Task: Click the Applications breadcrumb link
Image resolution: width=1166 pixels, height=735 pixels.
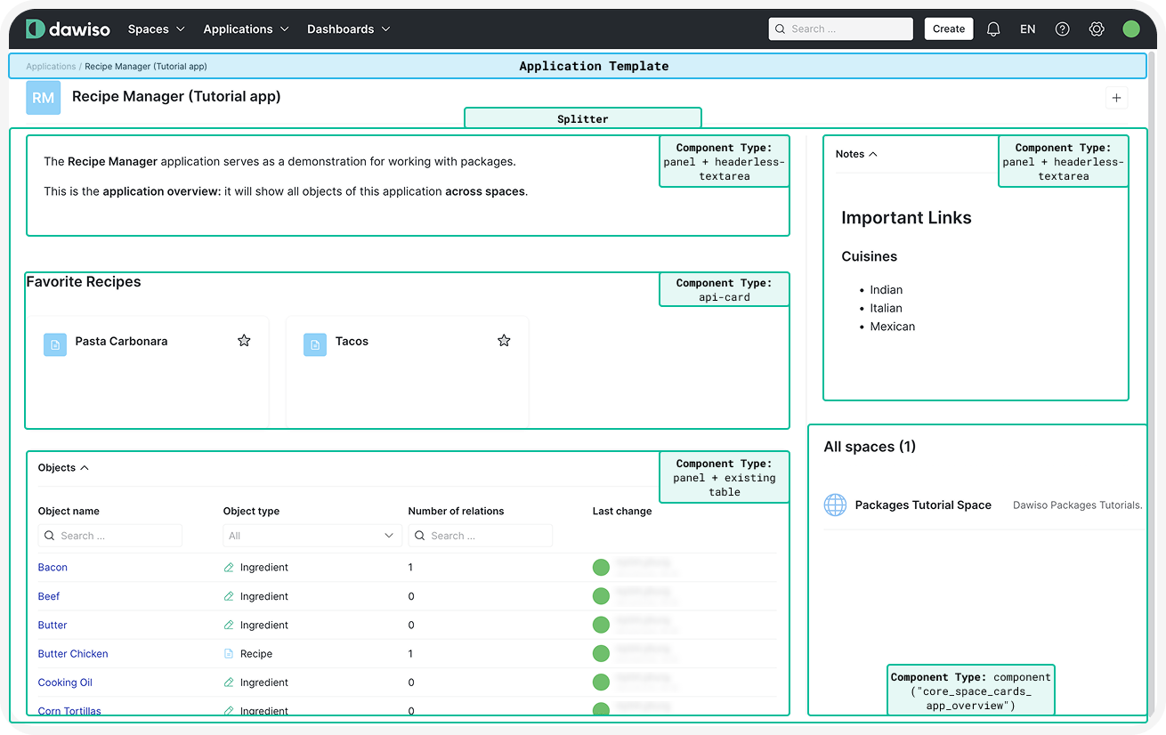Action: click(51, 67)
